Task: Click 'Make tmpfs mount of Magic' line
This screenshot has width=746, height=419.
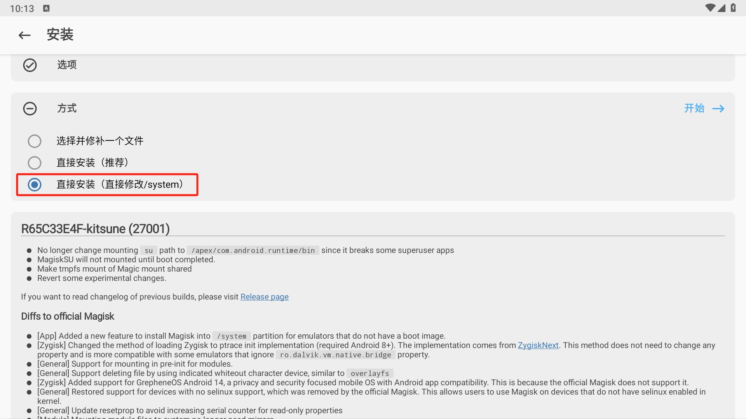Action: [x=115, y=269]
